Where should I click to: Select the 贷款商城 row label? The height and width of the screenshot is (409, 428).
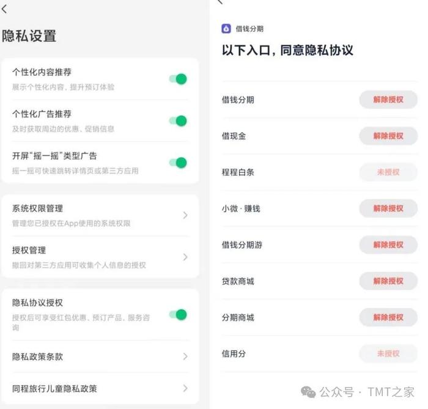[x=238, y=281]
